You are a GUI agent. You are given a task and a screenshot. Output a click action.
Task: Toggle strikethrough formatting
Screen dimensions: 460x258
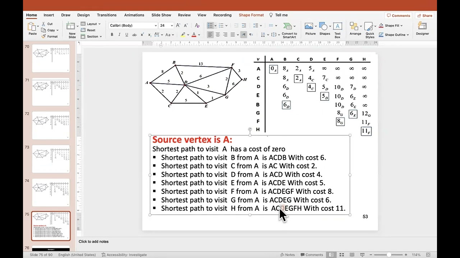pos(134,35)
